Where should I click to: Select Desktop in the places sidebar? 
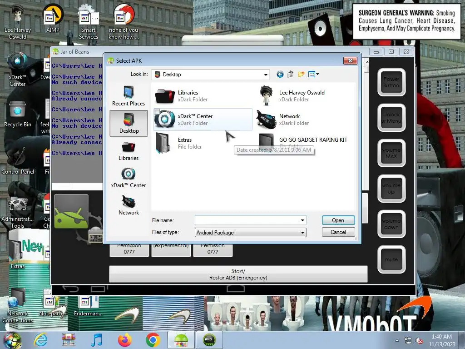point(129,124)
